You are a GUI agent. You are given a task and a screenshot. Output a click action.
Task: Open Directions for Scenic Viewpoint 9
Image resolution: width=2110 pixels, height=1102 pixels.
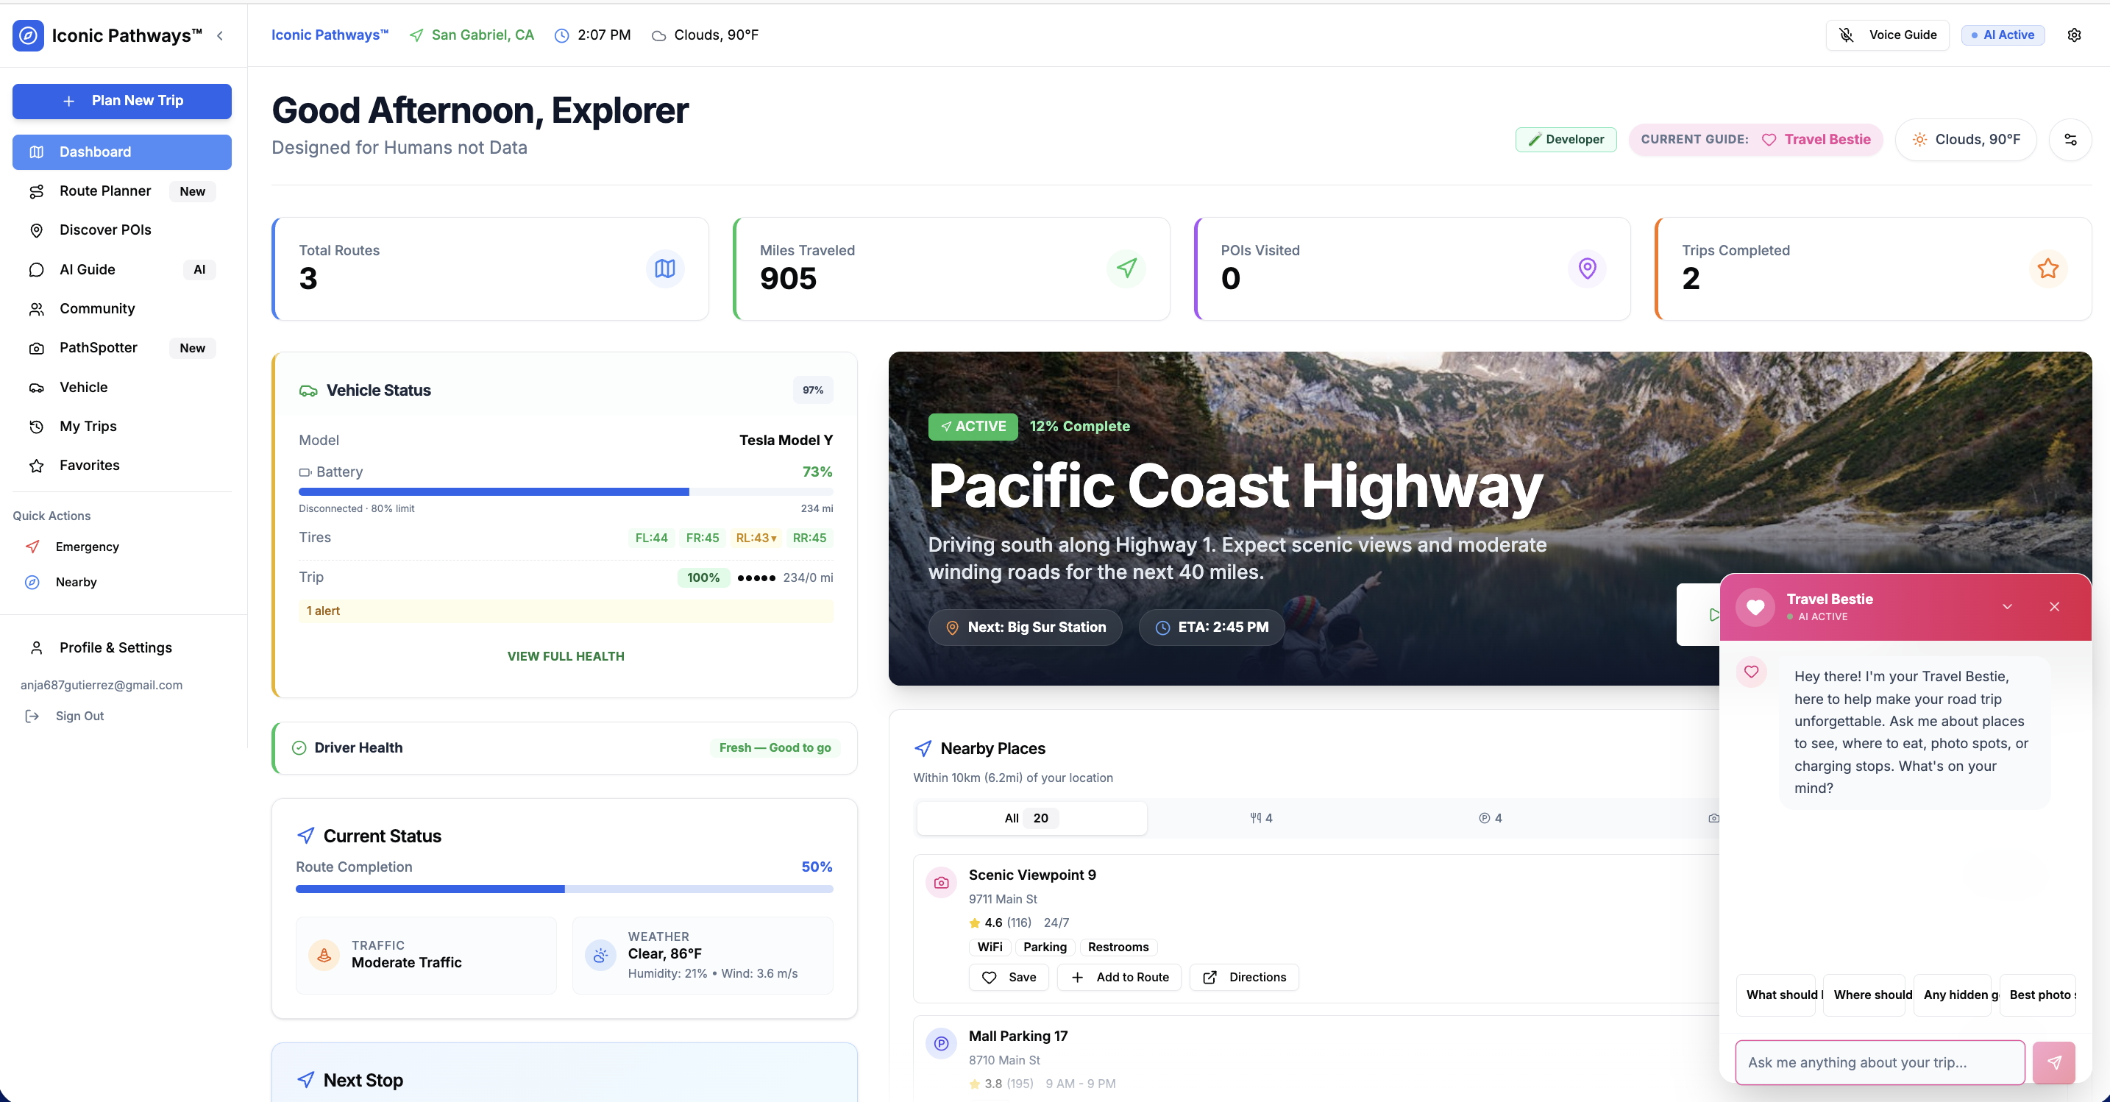(x=1244, y=978)
